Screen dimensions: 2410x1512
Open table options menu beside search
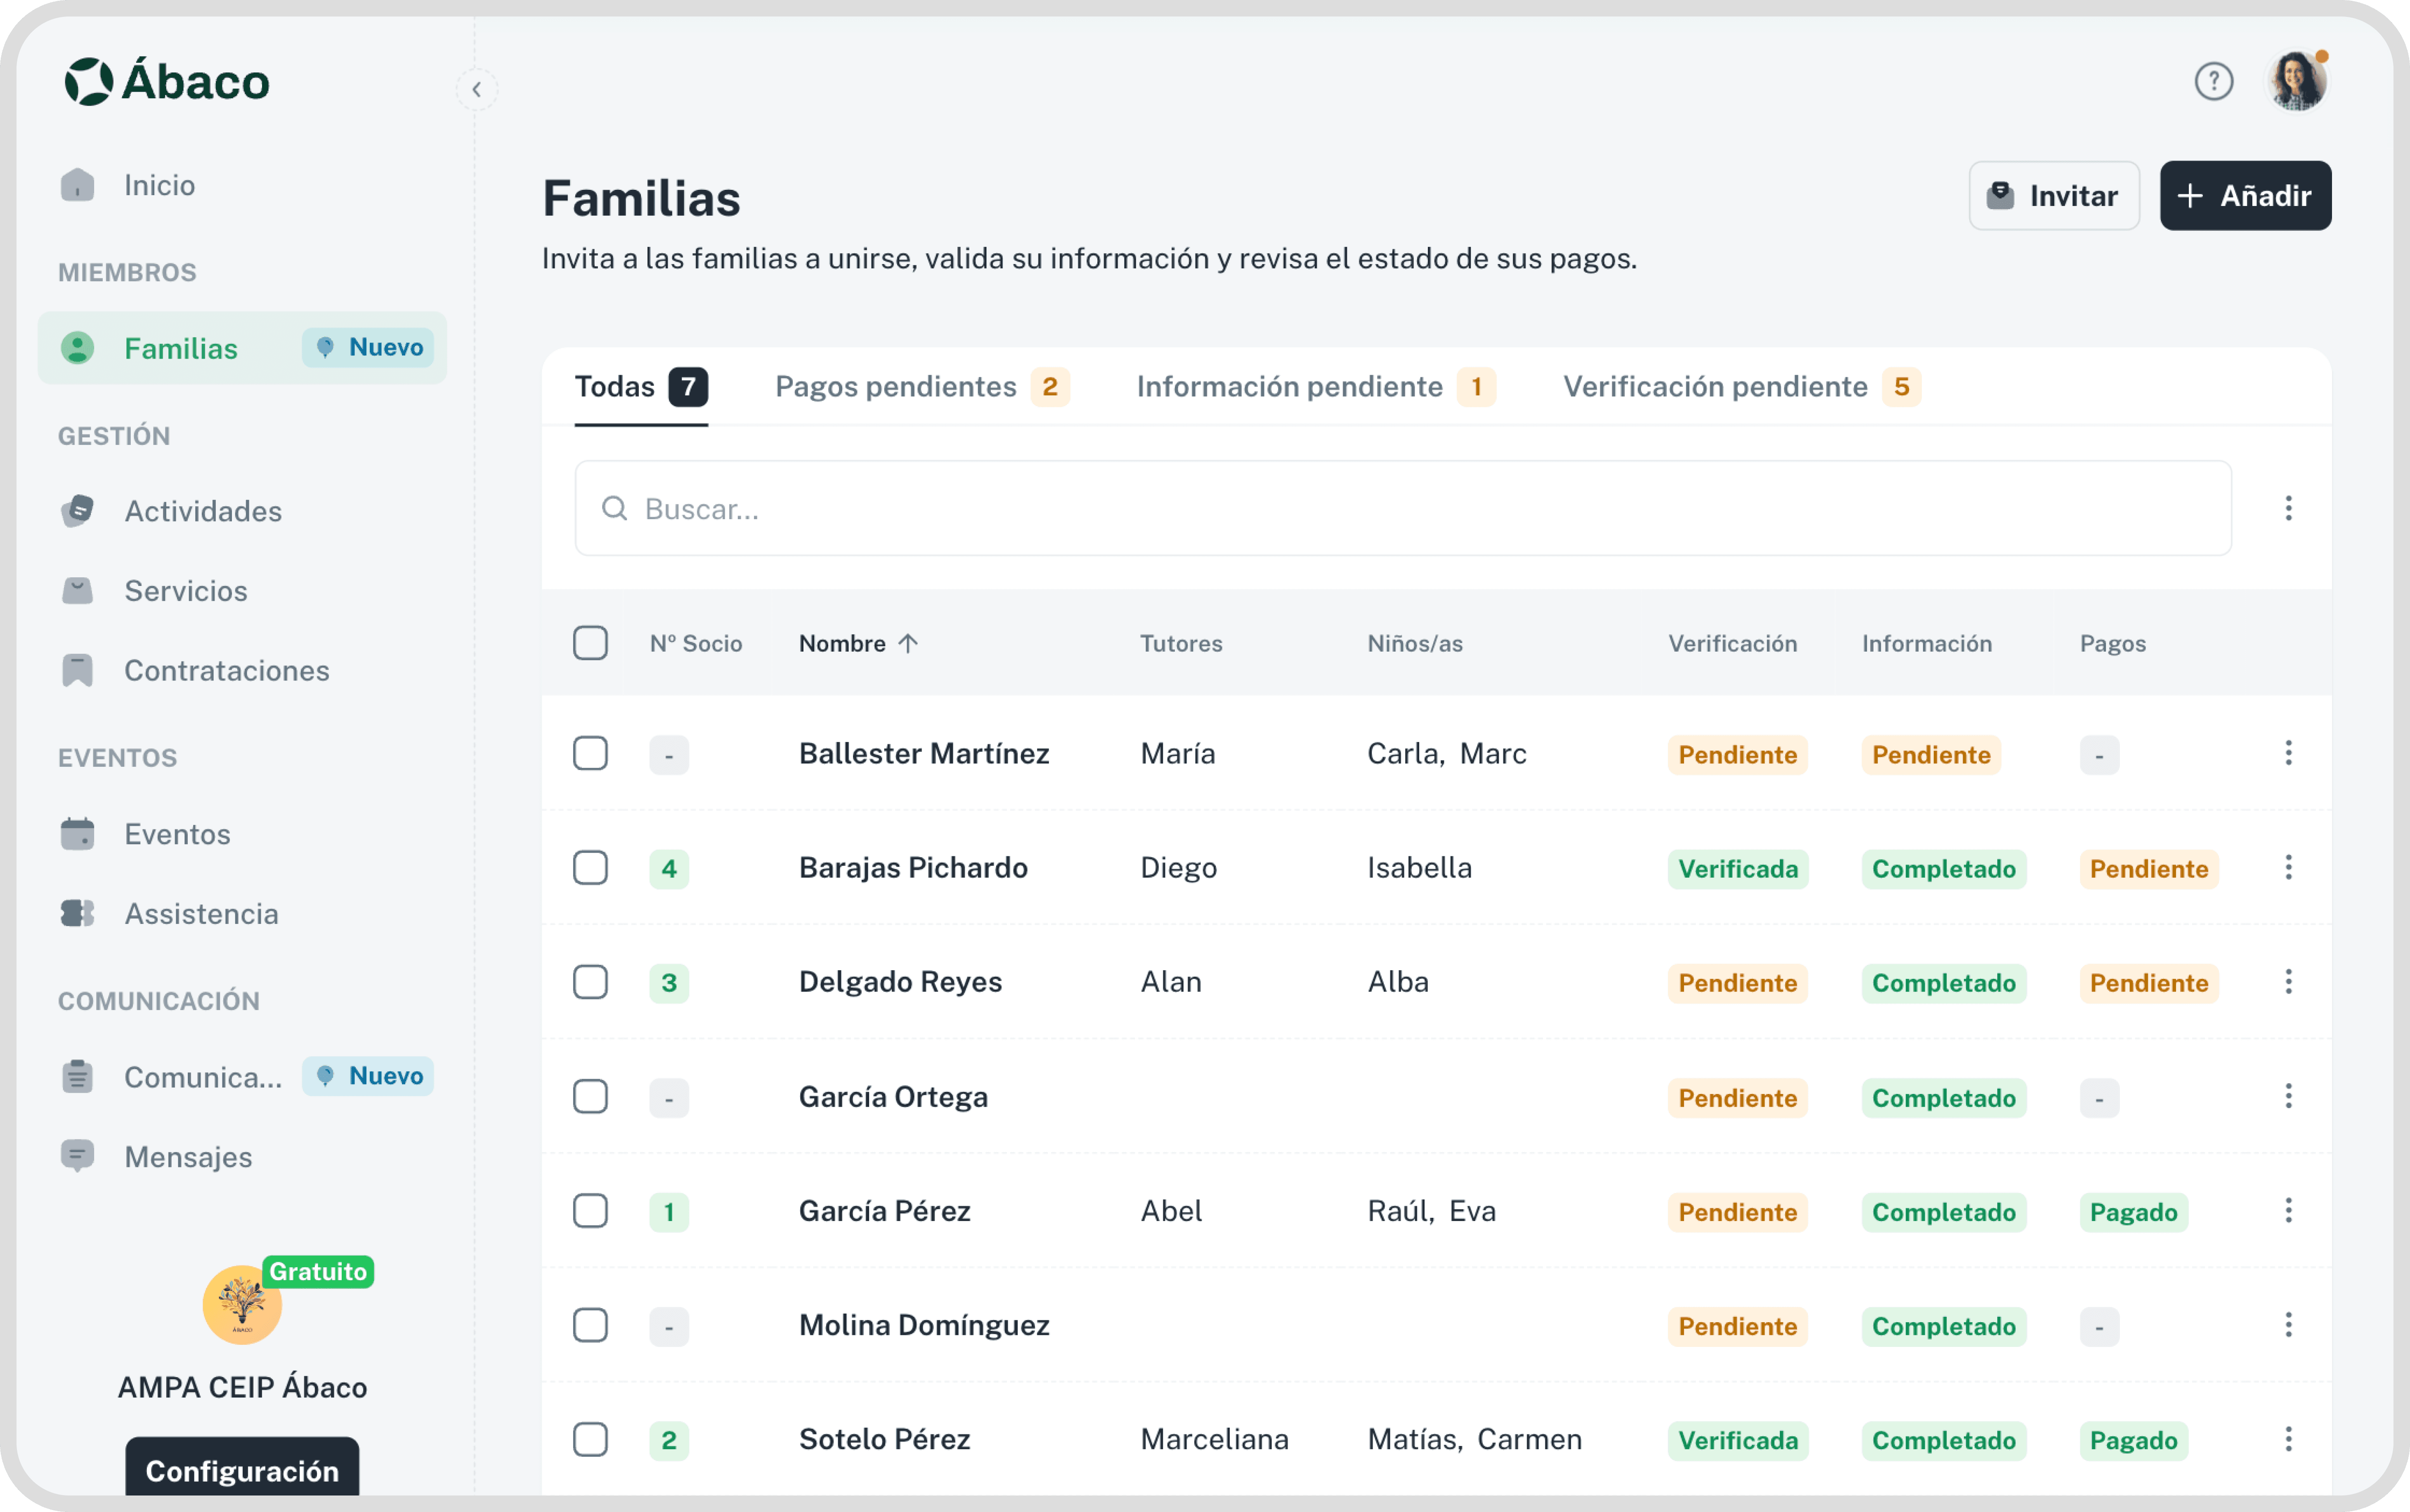pyautogui.click(x=2288, y=508)
